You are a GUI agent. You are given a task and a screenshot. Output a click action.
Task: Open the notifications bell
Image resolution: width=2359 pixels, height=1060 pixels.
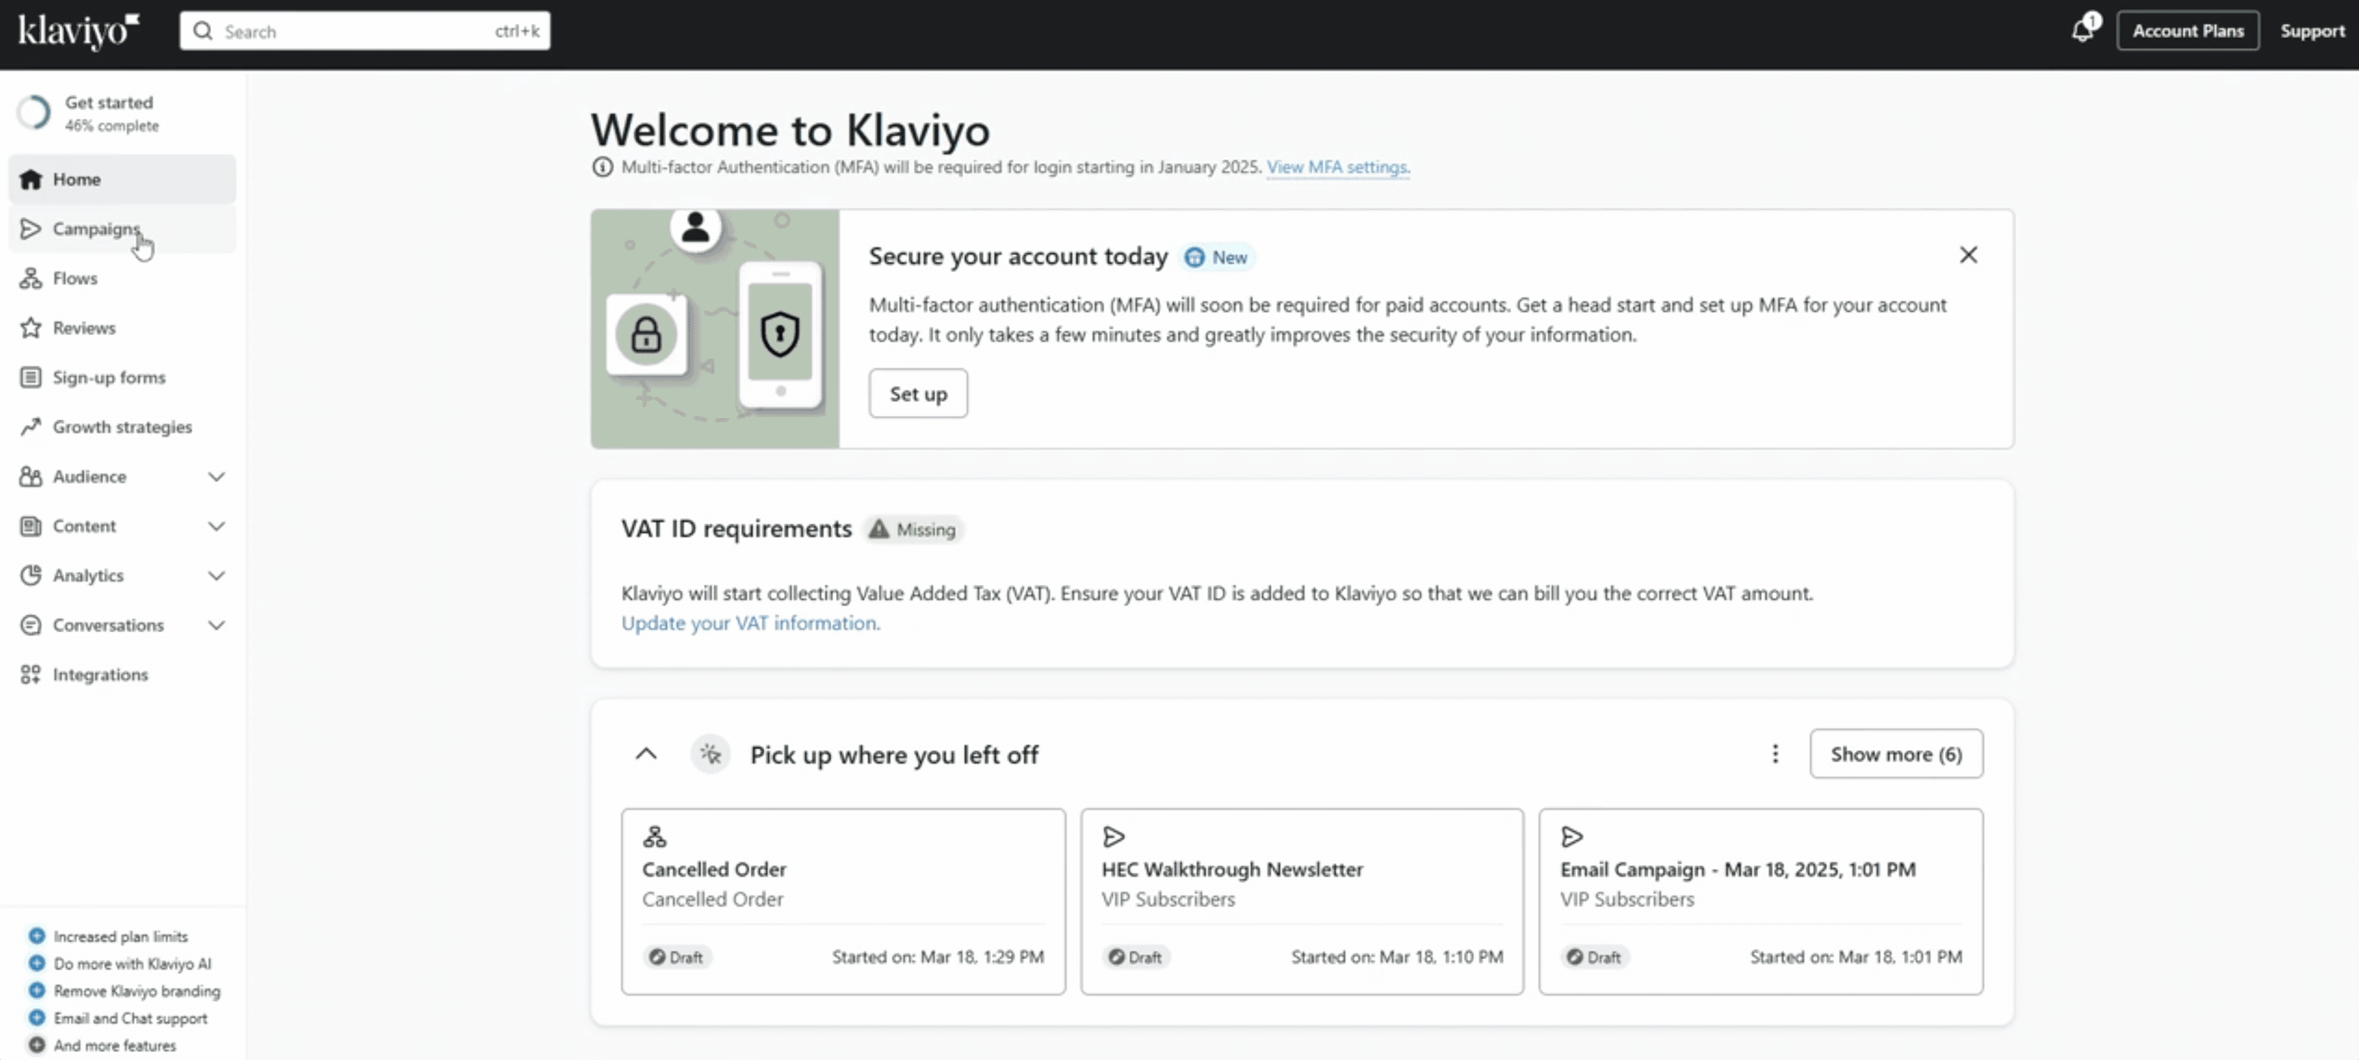(x=2082, y=31)
